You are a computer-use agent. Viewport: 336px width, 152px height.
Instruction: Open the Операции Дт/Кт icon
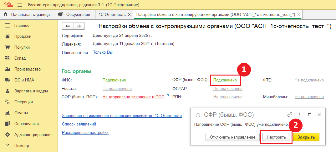point(8,102)
